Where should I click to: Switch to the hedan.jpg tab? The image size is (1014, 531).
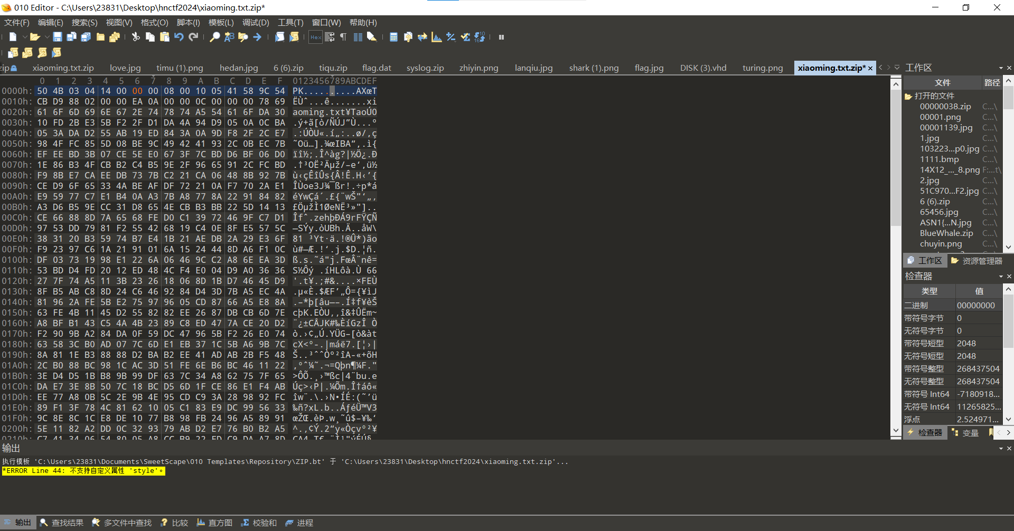coord(239,68)
